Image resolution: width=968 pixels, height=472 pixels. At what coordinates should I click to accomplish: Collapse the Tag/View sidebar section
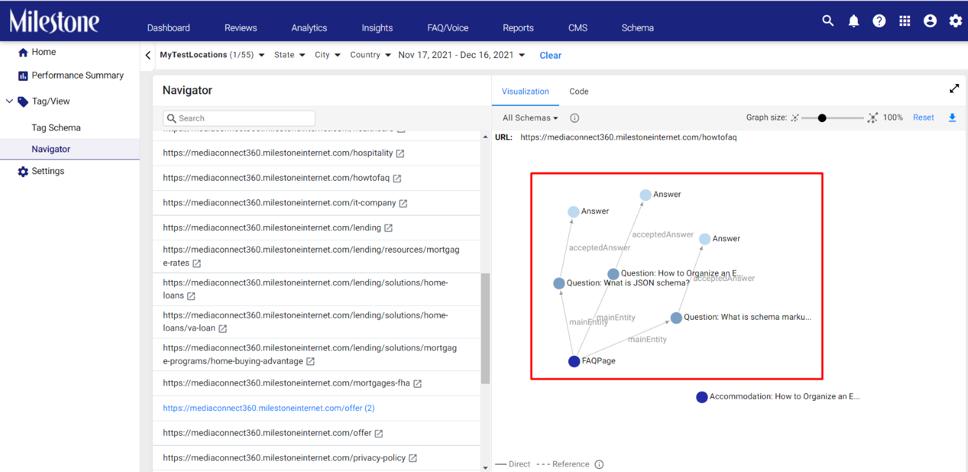[9, 102]
